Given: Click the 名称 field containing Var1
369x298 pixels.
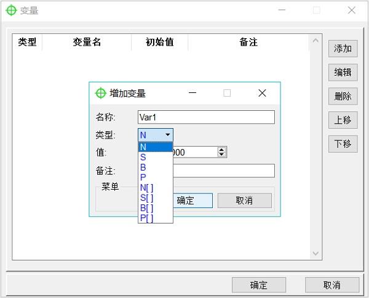Looking at the screenshot, I should [x=206, y=117].
